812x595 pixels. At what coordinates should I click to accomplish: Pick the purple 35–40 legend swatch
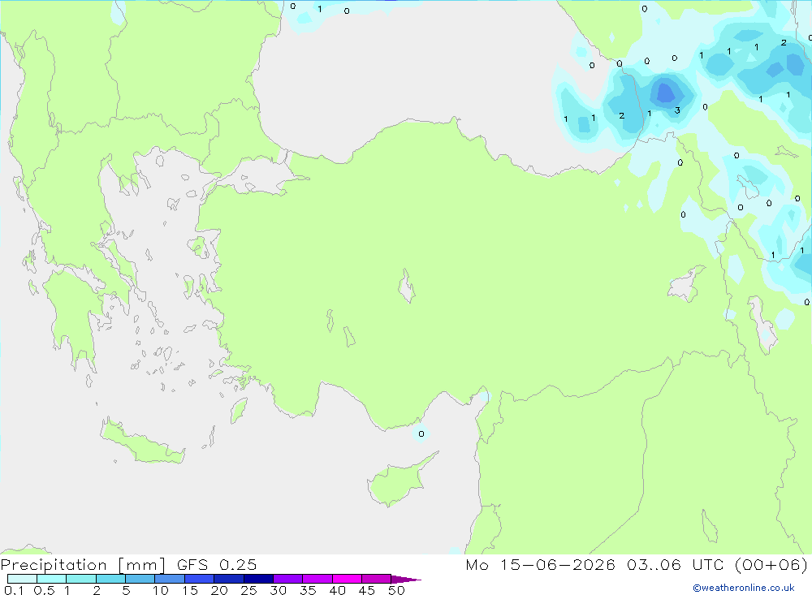[317, 579]
